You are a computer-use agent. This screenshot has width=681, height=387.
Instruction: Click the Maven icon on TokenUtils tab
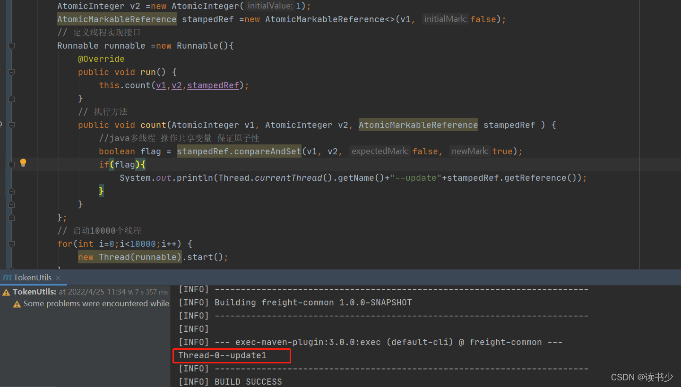pos(7,278)
